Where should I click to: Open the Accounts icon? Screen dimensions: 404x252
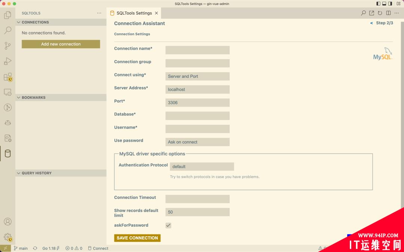click(8, 222)
